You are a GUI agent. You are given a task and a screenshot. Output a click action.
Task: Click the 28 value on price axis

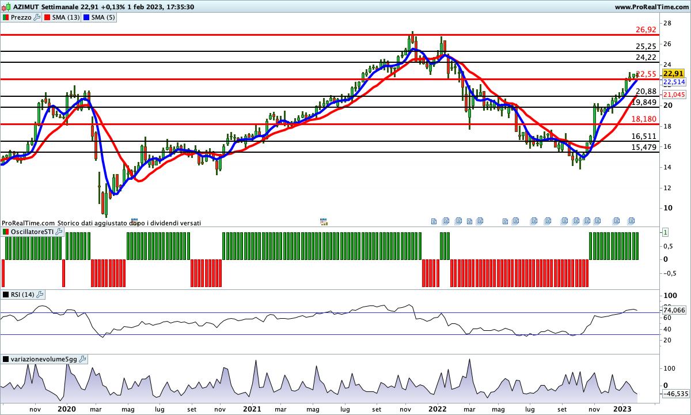(668, 23)
